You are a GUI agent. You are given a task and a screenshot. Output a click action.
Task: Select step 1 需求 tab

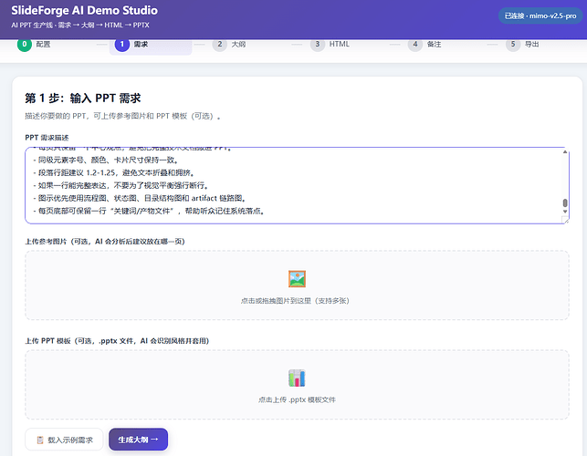tap(151, 45)
